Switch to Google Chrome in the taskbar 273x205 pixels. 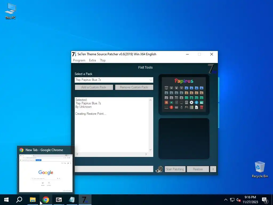point(46,200)
